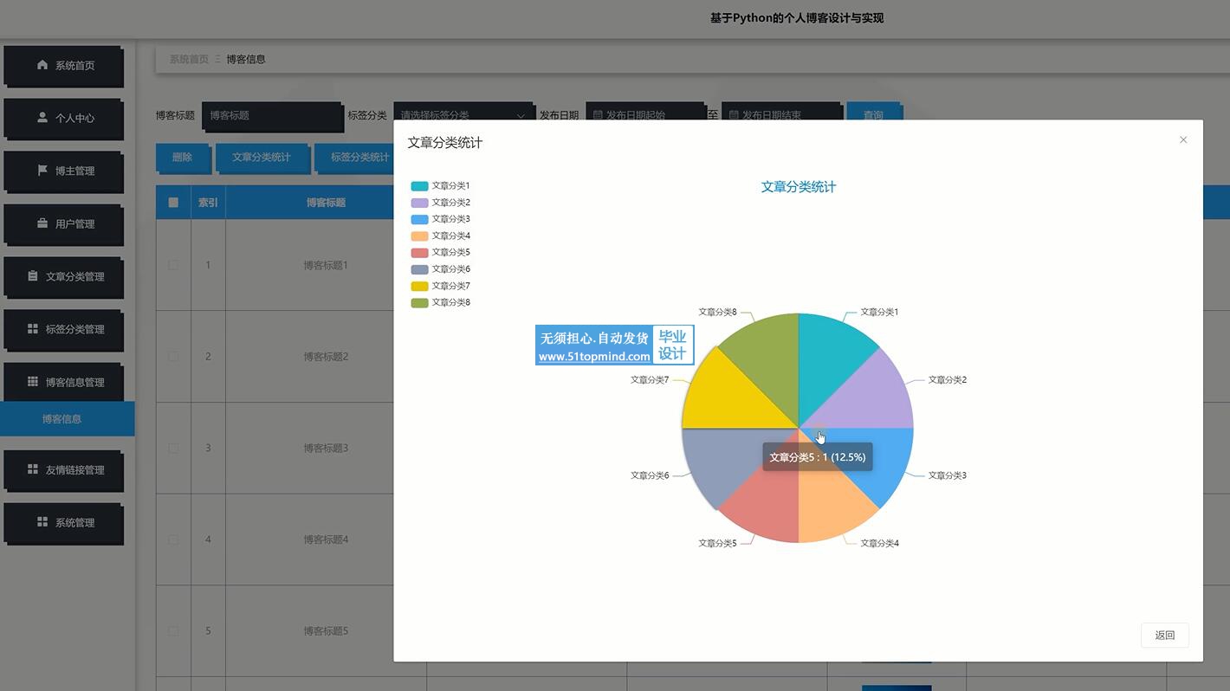The height and width of the screenshot is (691, 1230).
Task: Click the grid icon beside 系统管理
Action: point(42,522)
